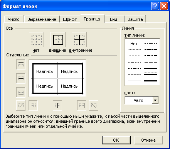Select the medium dash-dot-dot line style
170x149 pixels.
(x=151, y=43)
